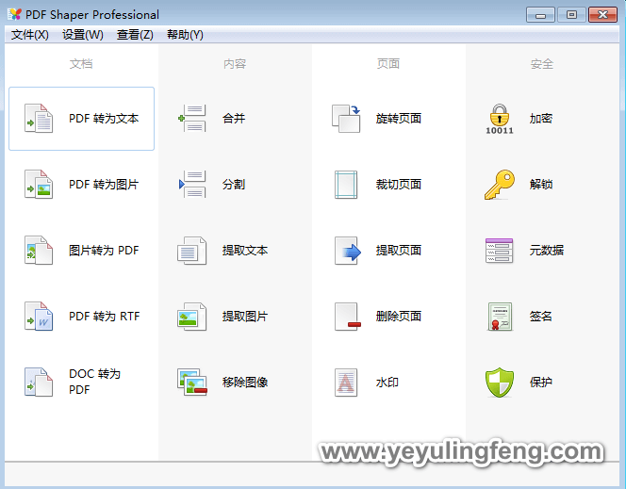Click the PDF Shaper app icon in title bar

(15, 14)
